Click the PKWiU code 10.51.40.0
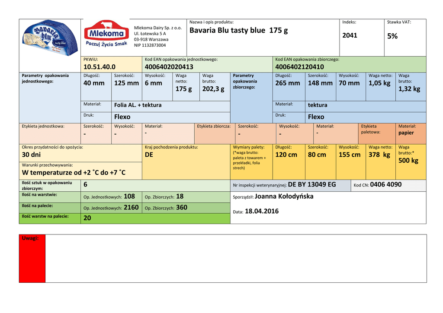This screenshot has width=443, height=313. pyautogui.click(x=99, y=67)
